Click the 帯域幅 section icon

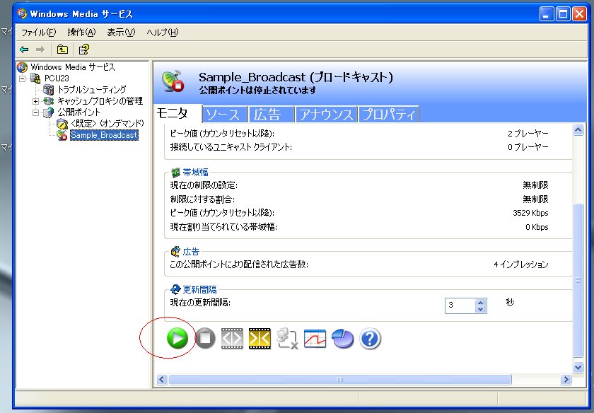(x=175, y=173)
